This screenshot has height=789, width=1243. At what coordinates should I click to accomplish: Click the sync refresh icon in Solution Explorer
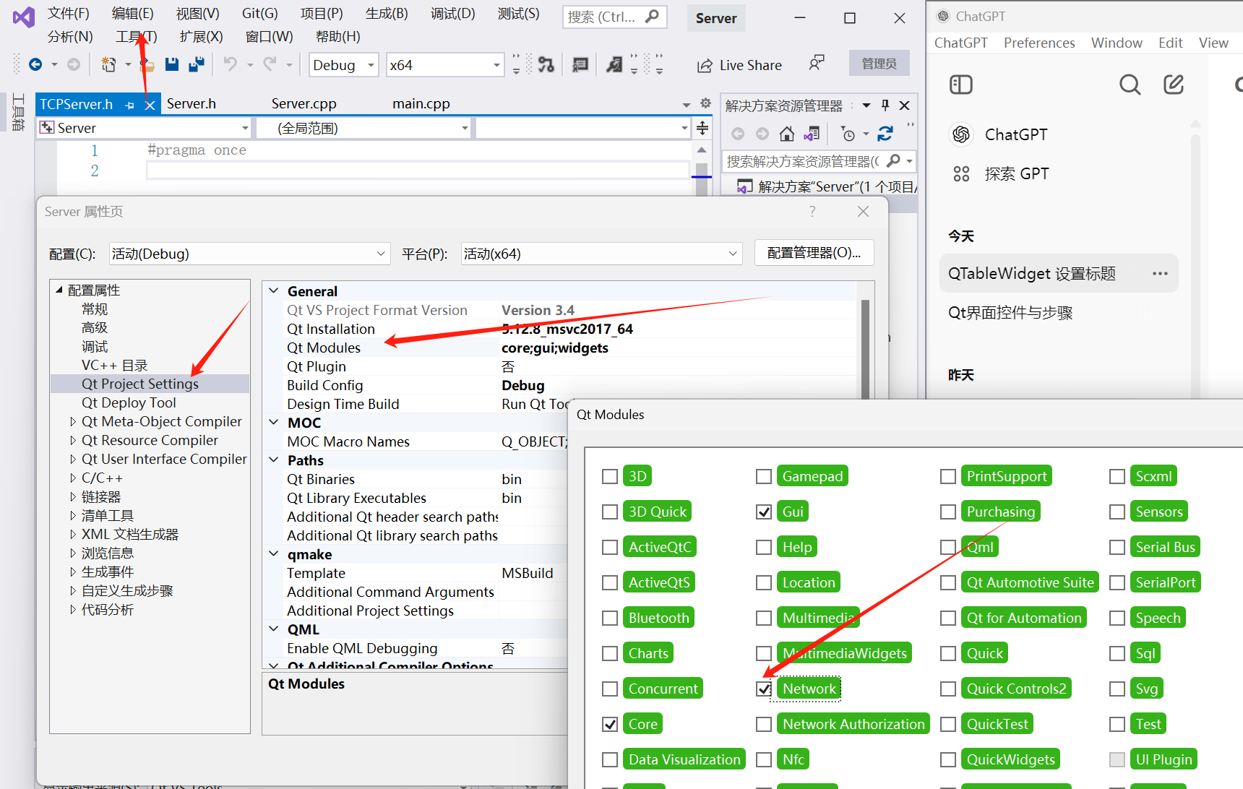pos(885,134)
